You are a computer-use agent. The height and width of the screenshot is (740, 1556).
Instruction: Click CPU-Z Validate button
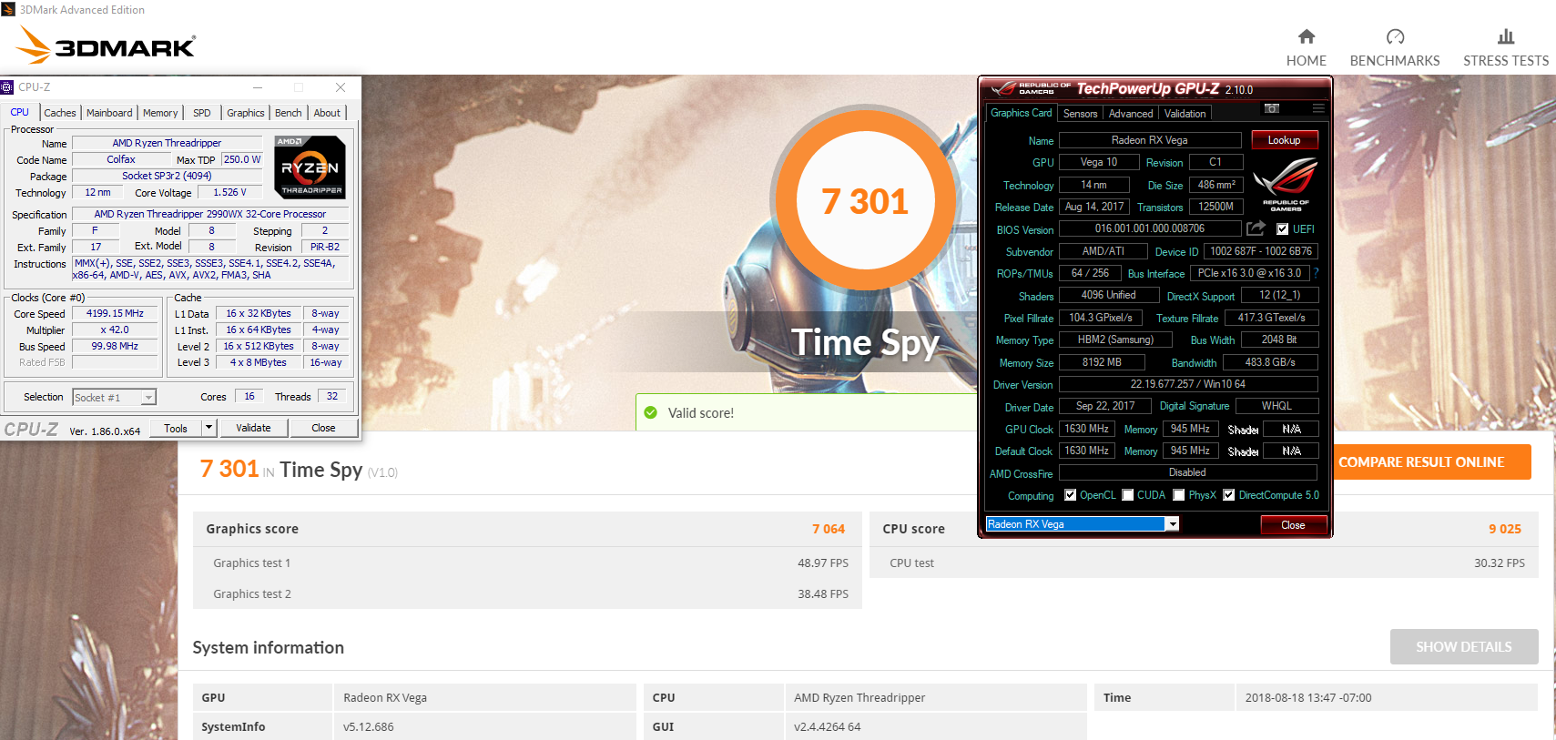(253, 428)
